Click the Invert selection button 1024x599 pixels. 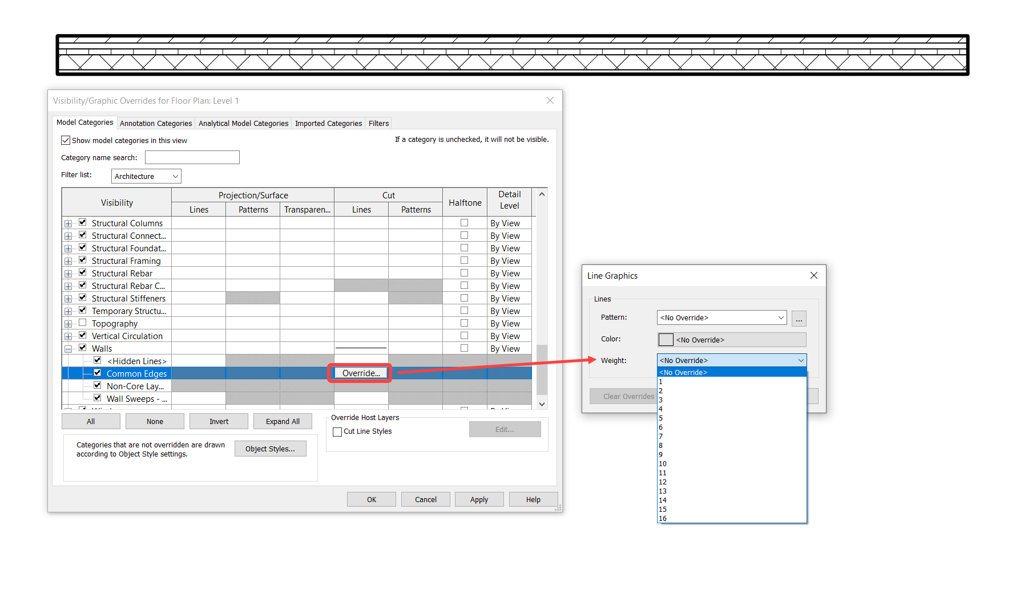pyautogui.click(x=219, y=421)
